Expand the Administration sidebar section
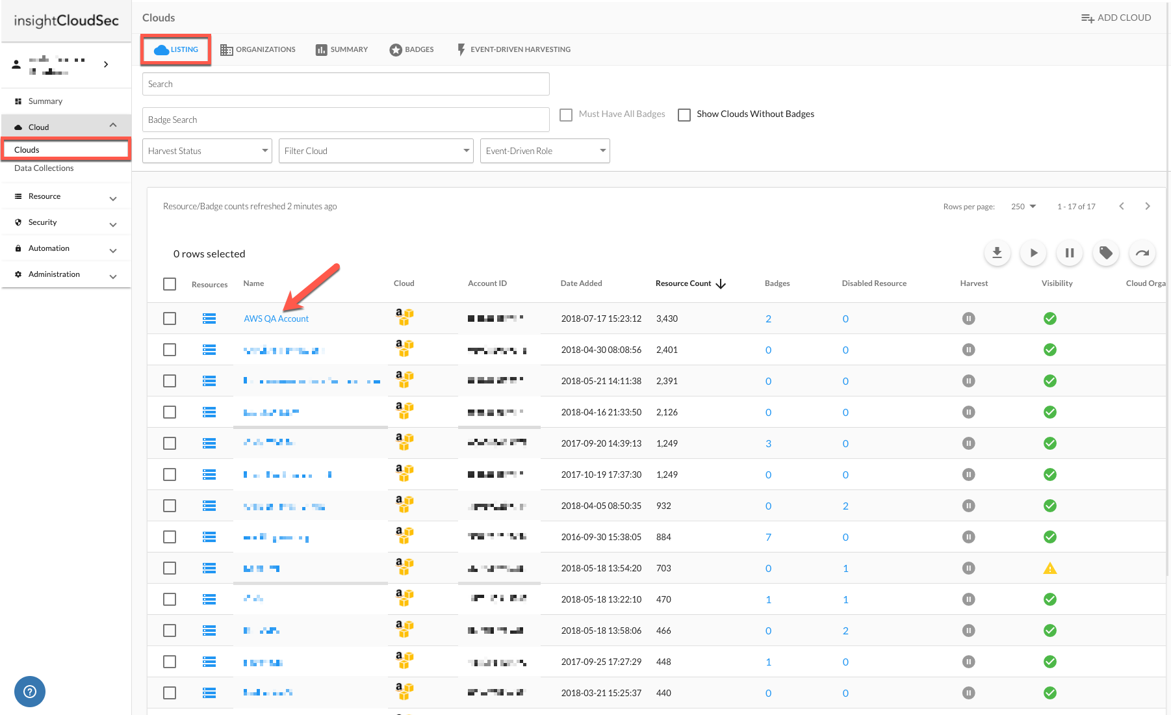Image resolution: width=1171 pixels, height=715 pixels. pyautogui.click(x=113, y=277)
